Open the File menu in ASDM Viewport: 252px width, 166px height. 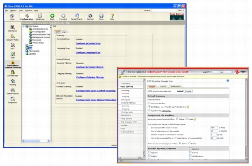[6, 10]
